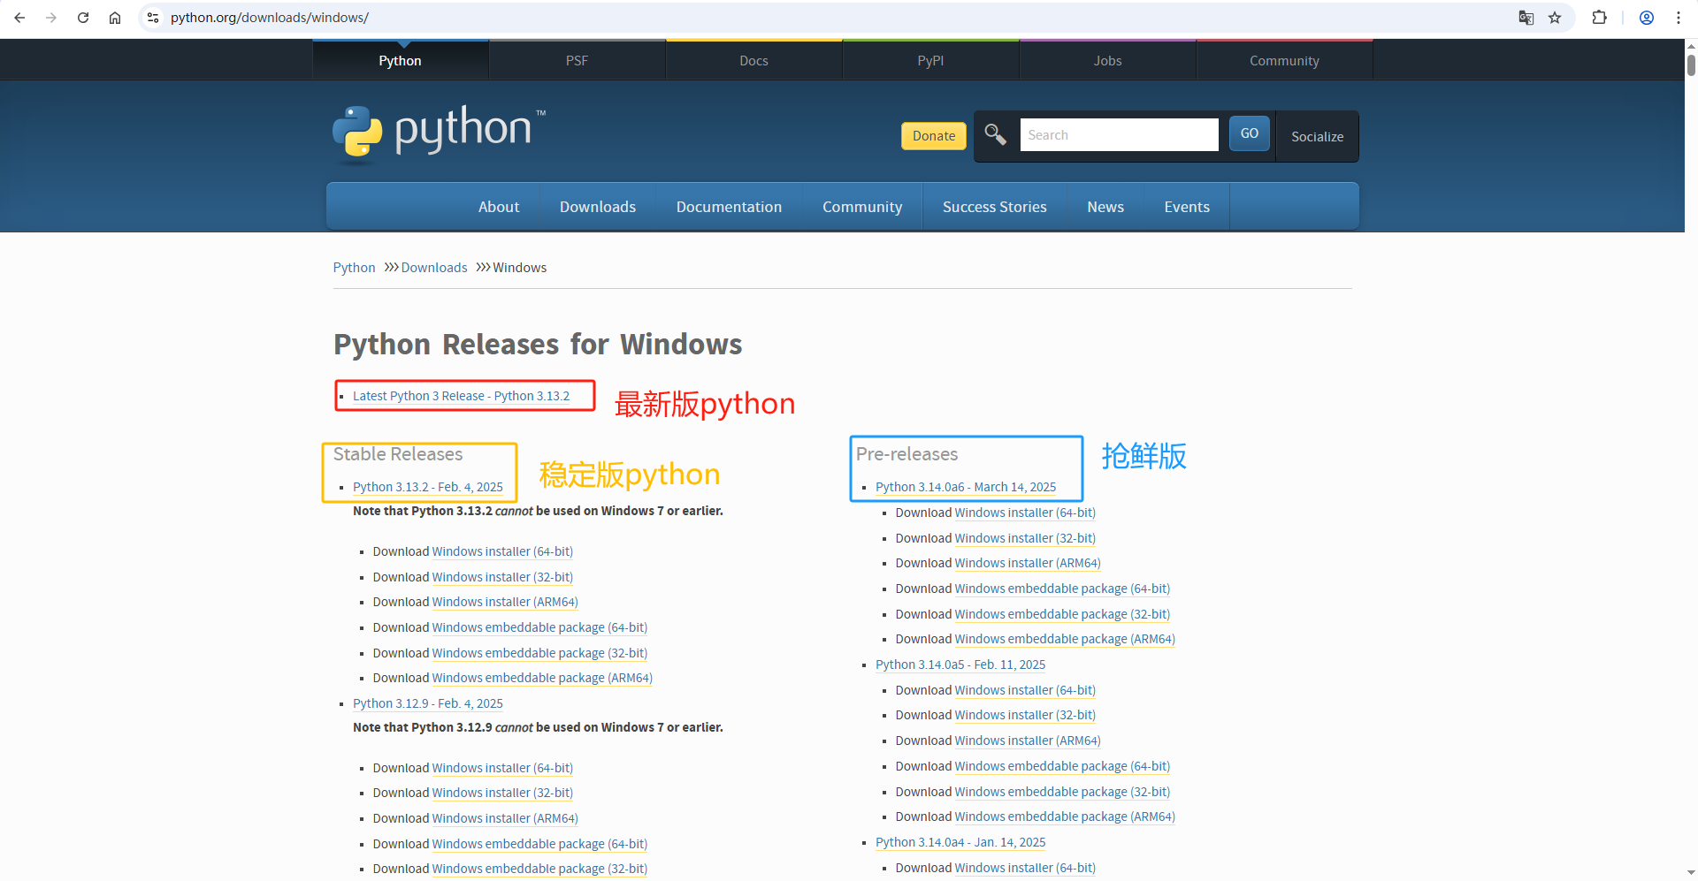Open the Documentation navigation menu
This screenshot has height=881, width=1698.
tap(729, 207)
